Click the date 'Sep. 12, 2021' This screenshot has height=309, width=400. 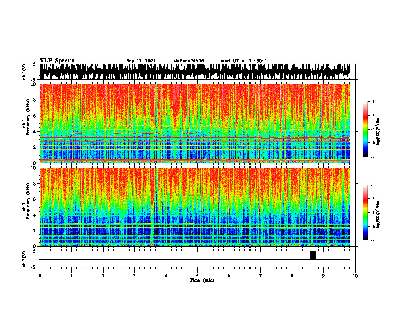141,61
